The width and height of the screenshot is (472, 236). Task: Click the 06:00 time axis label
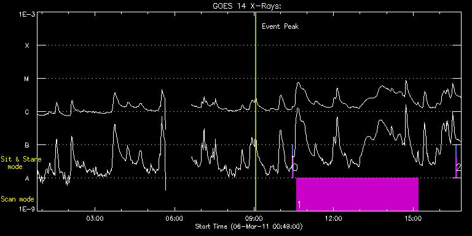coord(175,218)
